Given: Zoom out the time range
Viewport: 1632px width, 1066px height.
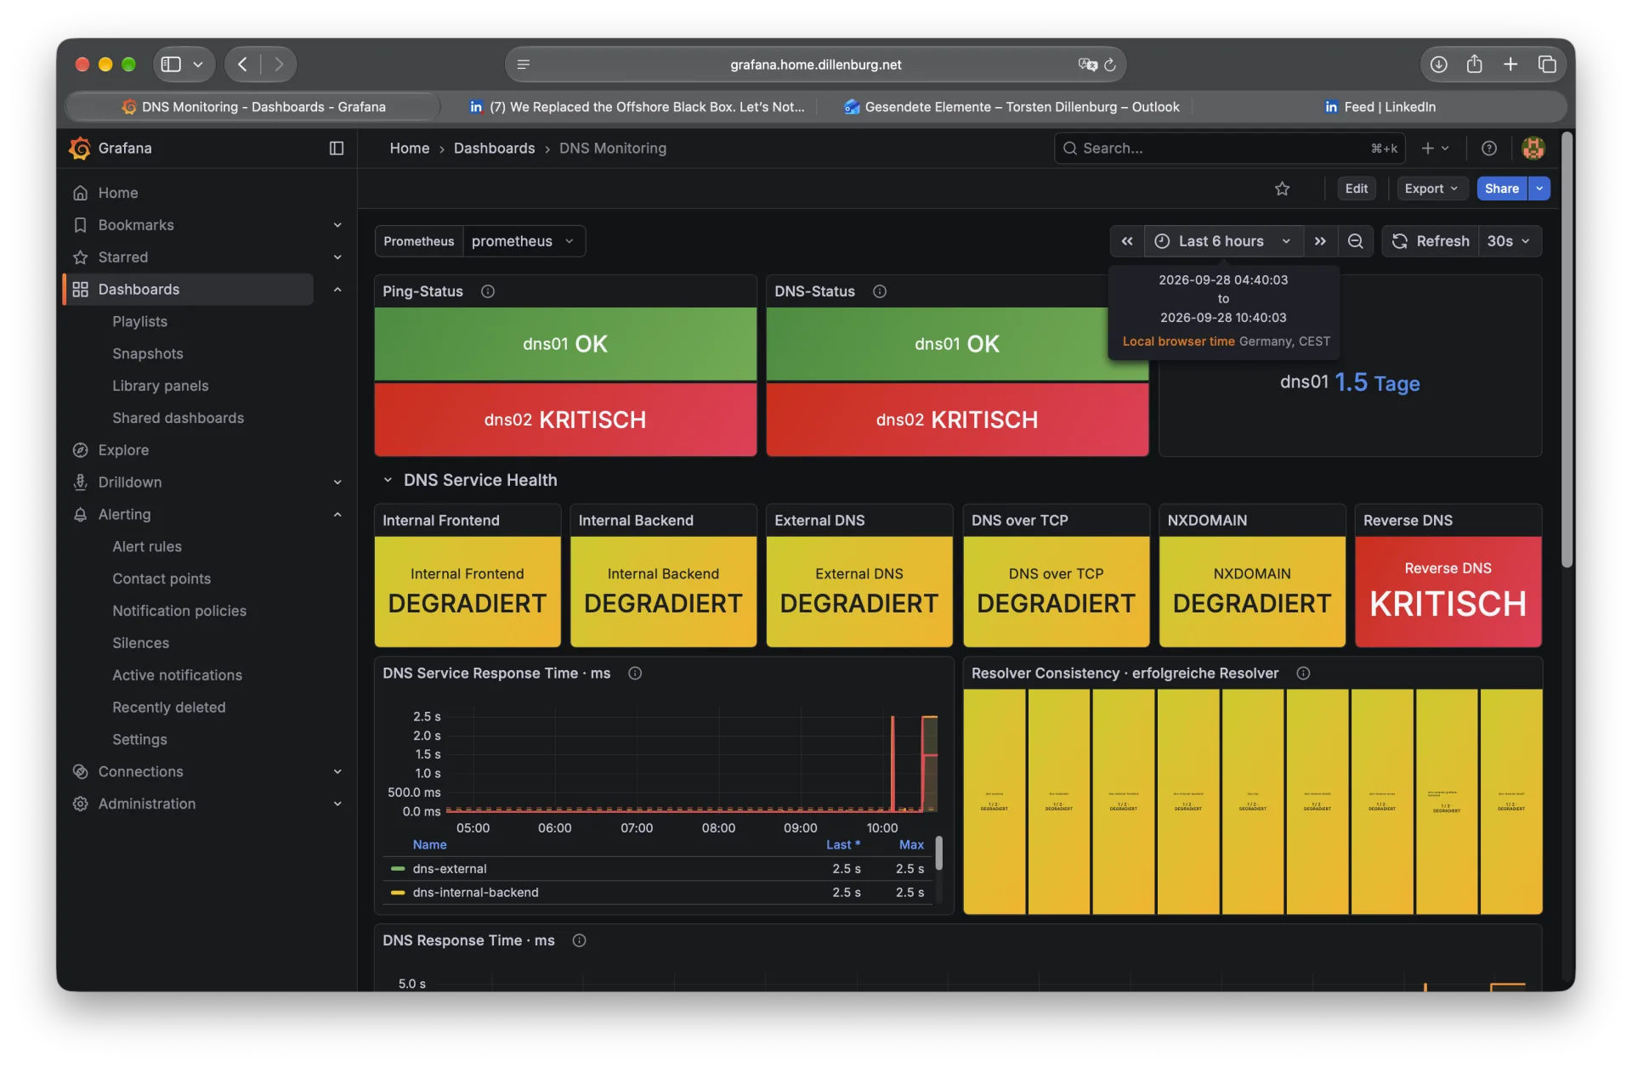Looking at the screenshot, I should point(1356,241).
